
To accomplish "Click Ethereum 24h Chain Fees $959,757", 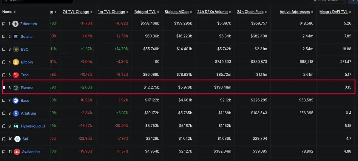I will 259,24.
